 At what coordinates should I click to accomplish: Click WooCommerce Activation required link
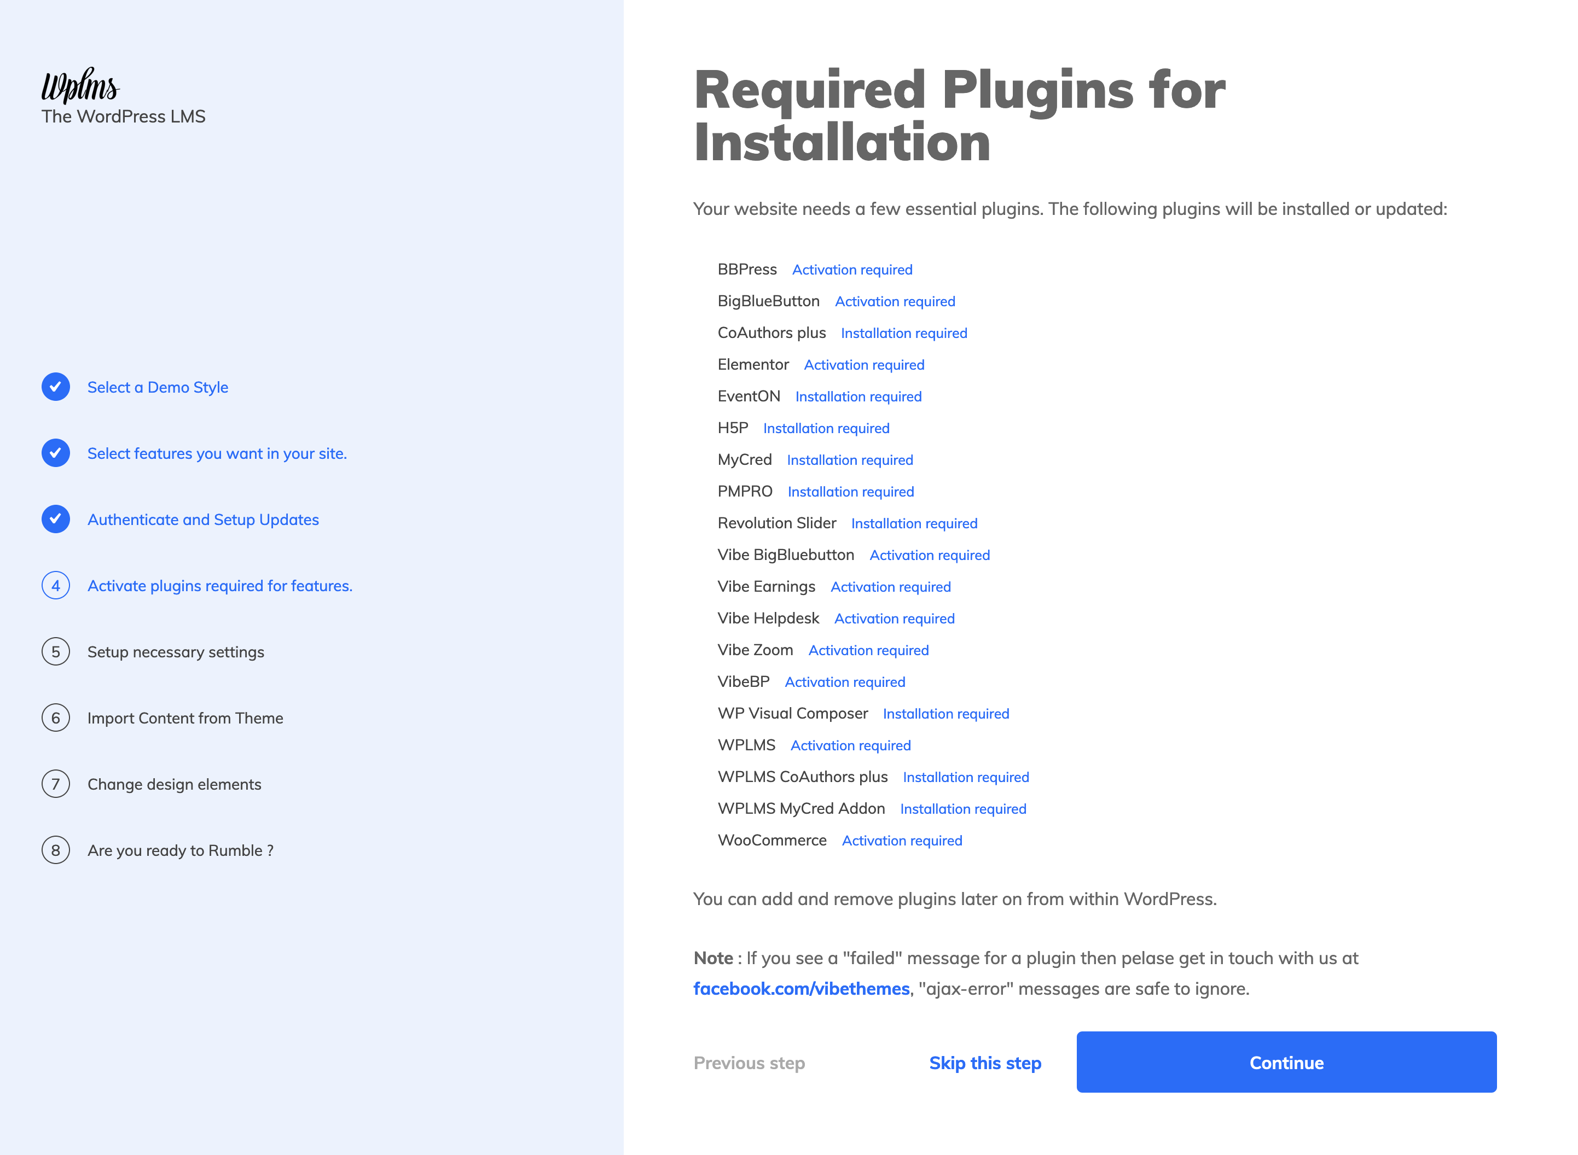pyautogui.click(x=902, y=840)
